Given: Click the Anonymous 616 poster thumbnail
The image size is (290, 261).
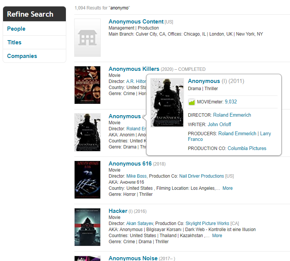Looking at the screenshot, I should tap(87, 180).
